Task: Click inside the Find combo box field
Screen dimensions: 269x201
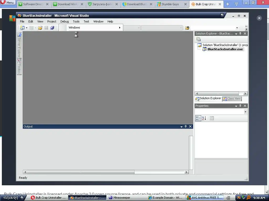Action: coord(213,28)
